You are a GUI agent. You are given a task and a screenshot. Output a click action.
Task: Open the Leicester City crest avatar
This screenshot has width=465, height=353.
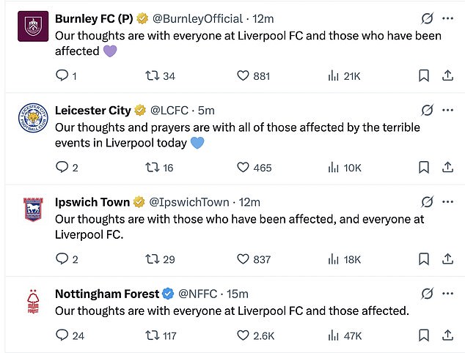(x=33, y=119)
